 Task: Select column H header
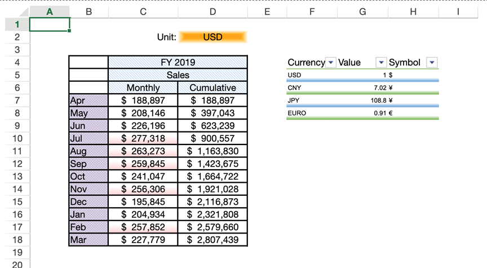click(x=413, y=12)
